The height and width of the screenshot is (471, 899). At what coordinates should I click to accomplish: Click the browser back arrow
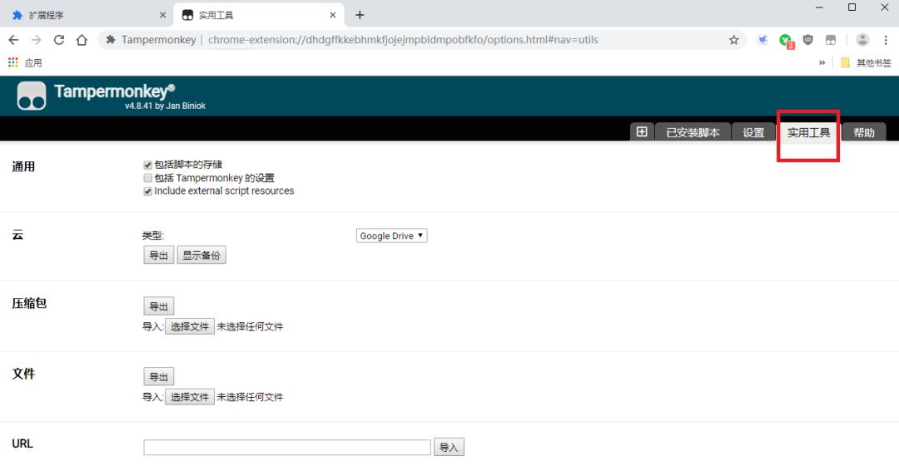pos(13,40)
